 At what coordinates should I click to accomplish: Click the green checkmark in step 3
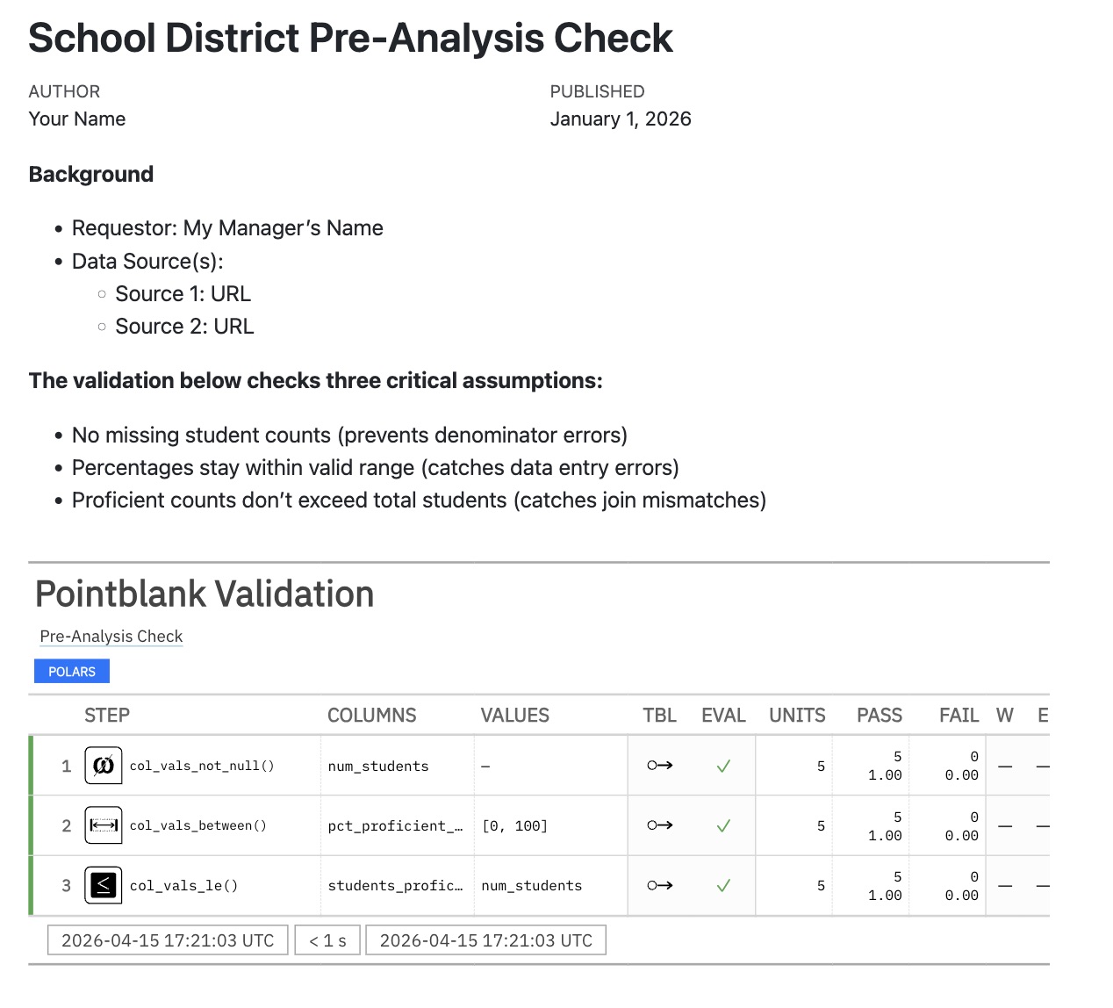[723, 886]
